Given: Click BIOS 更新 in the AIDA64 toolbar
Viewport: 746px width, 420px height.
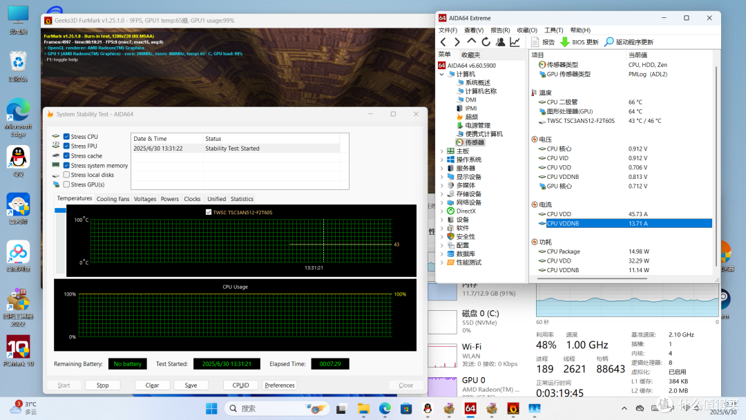Looking at the screenshot, I should pos(579,42).
